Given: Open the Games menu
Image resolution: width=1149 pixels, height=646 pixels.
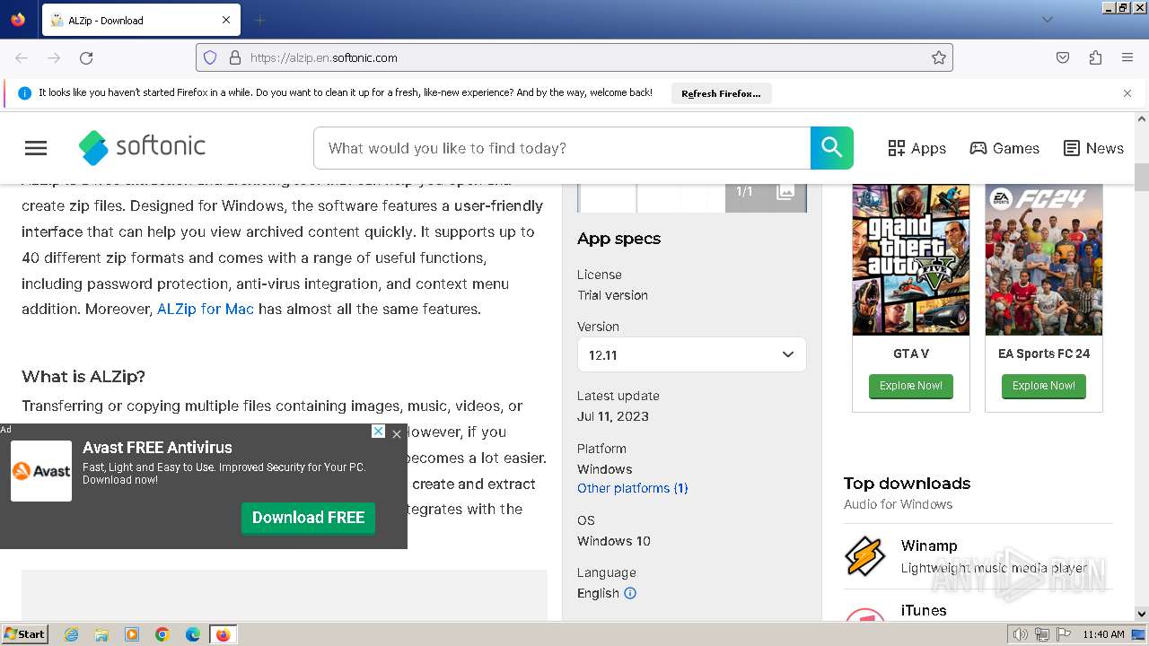Looking at the screenshot, I should pyautogui.click(x=1004, y=148).
